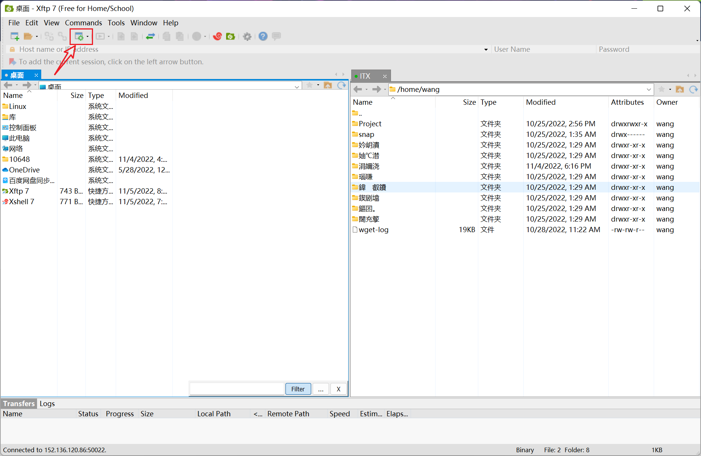Launch Xshell from red swirl icon
Image resolution: width=701 pixels, height=456 pixels.
point(217,36)
